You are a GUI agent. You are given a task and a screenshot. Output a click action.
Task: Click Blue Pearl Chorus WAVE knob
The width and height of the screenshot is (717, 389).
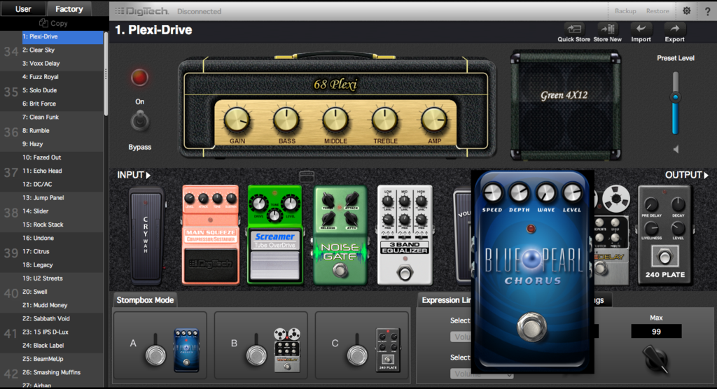tap(546, 193)
